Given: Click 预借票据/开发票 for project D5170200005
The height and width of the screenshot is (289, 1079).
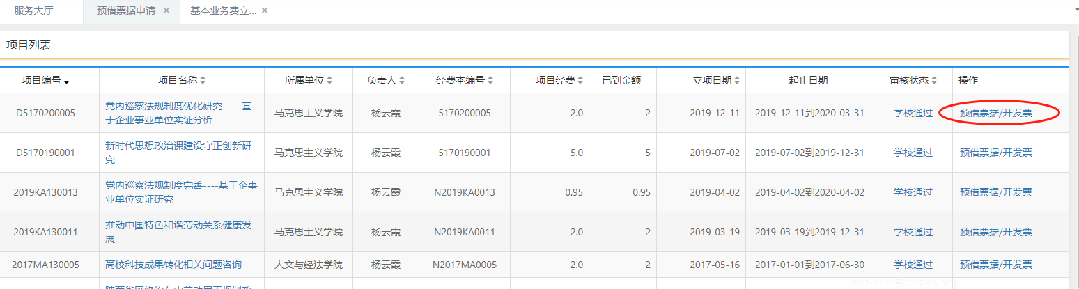Looking at the screenshot, I should [995, 113].
